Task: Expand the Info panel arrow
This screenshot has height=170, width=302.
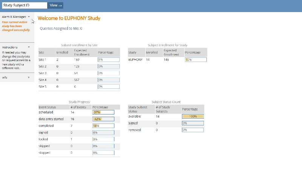Action: 29,77
